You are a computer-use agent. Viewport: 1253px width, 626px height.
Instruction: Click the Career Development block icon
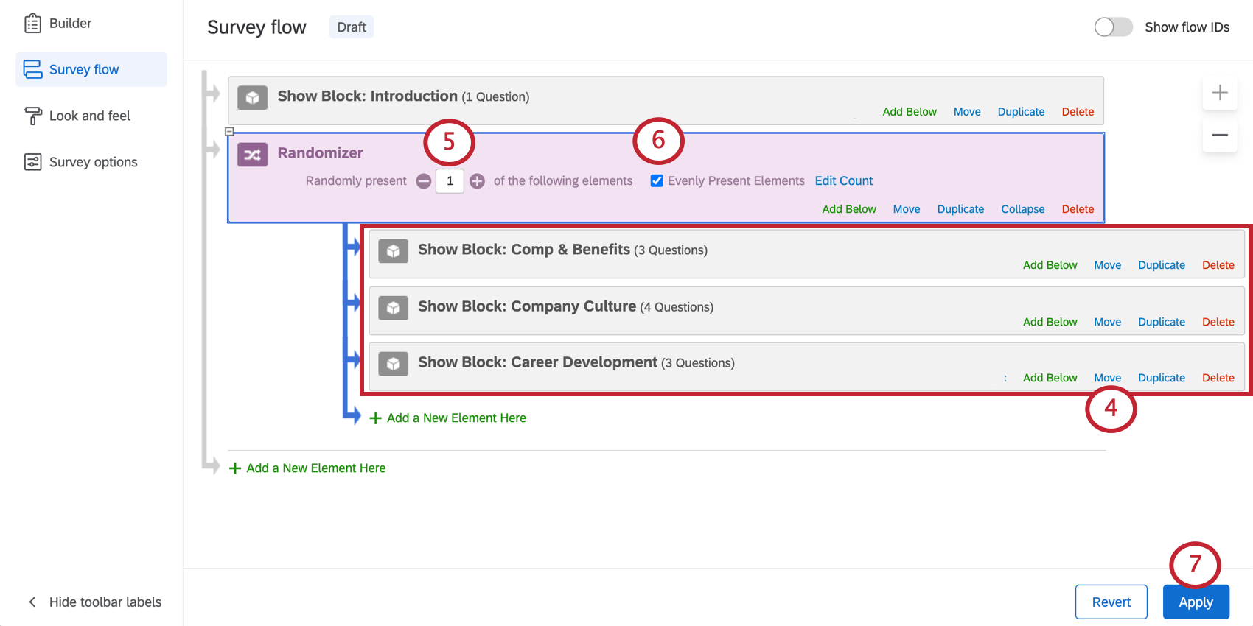pos(393,364)
